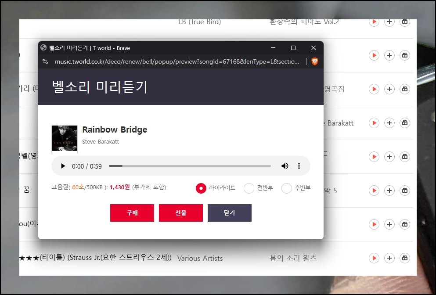Click the Various Artists text in background list
The width and height of the screenshot is (436, 295).
(x=200, y=258)
